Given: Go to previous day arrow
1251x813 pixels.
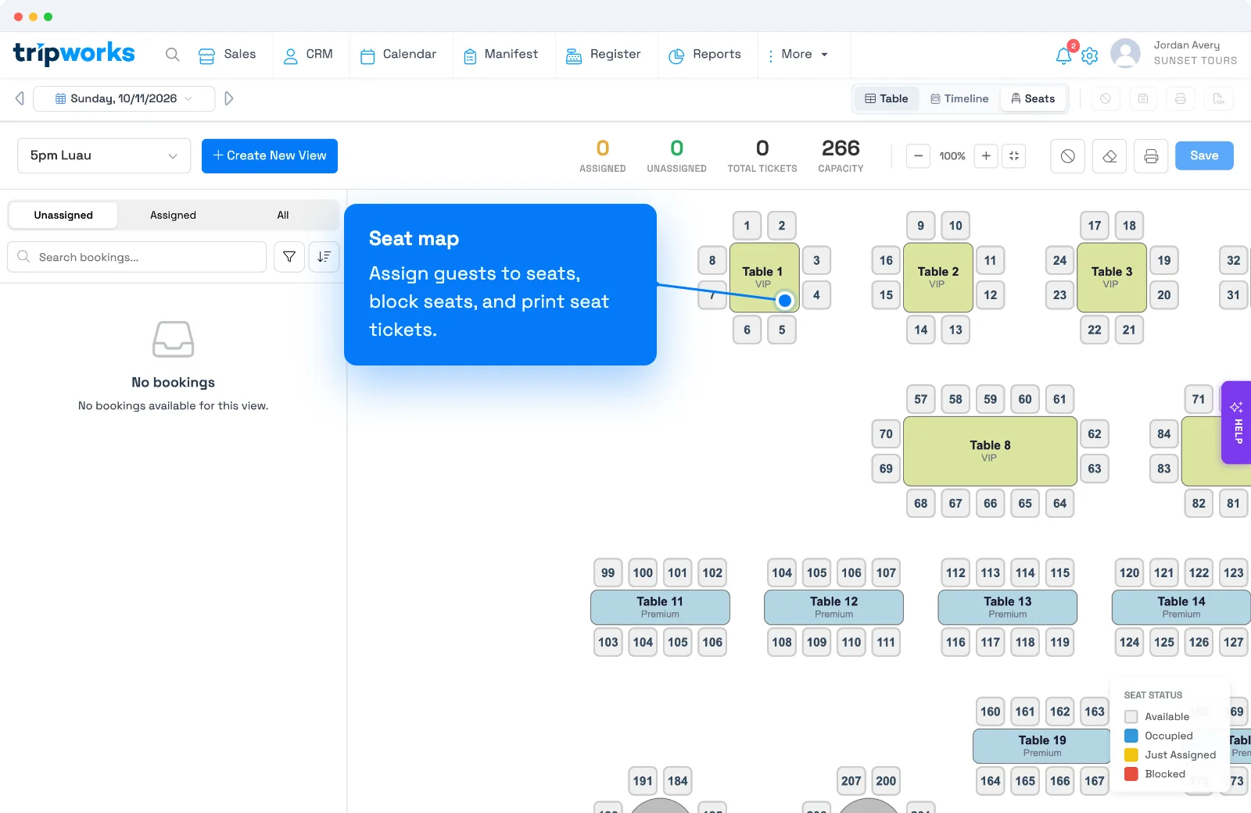Looking at the screenshot, I should (x=20, y=98).
